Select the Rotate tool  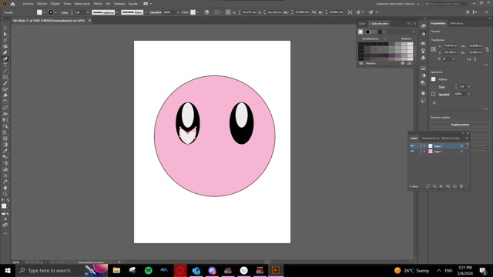pyautogui.click(x=5, y=102)
